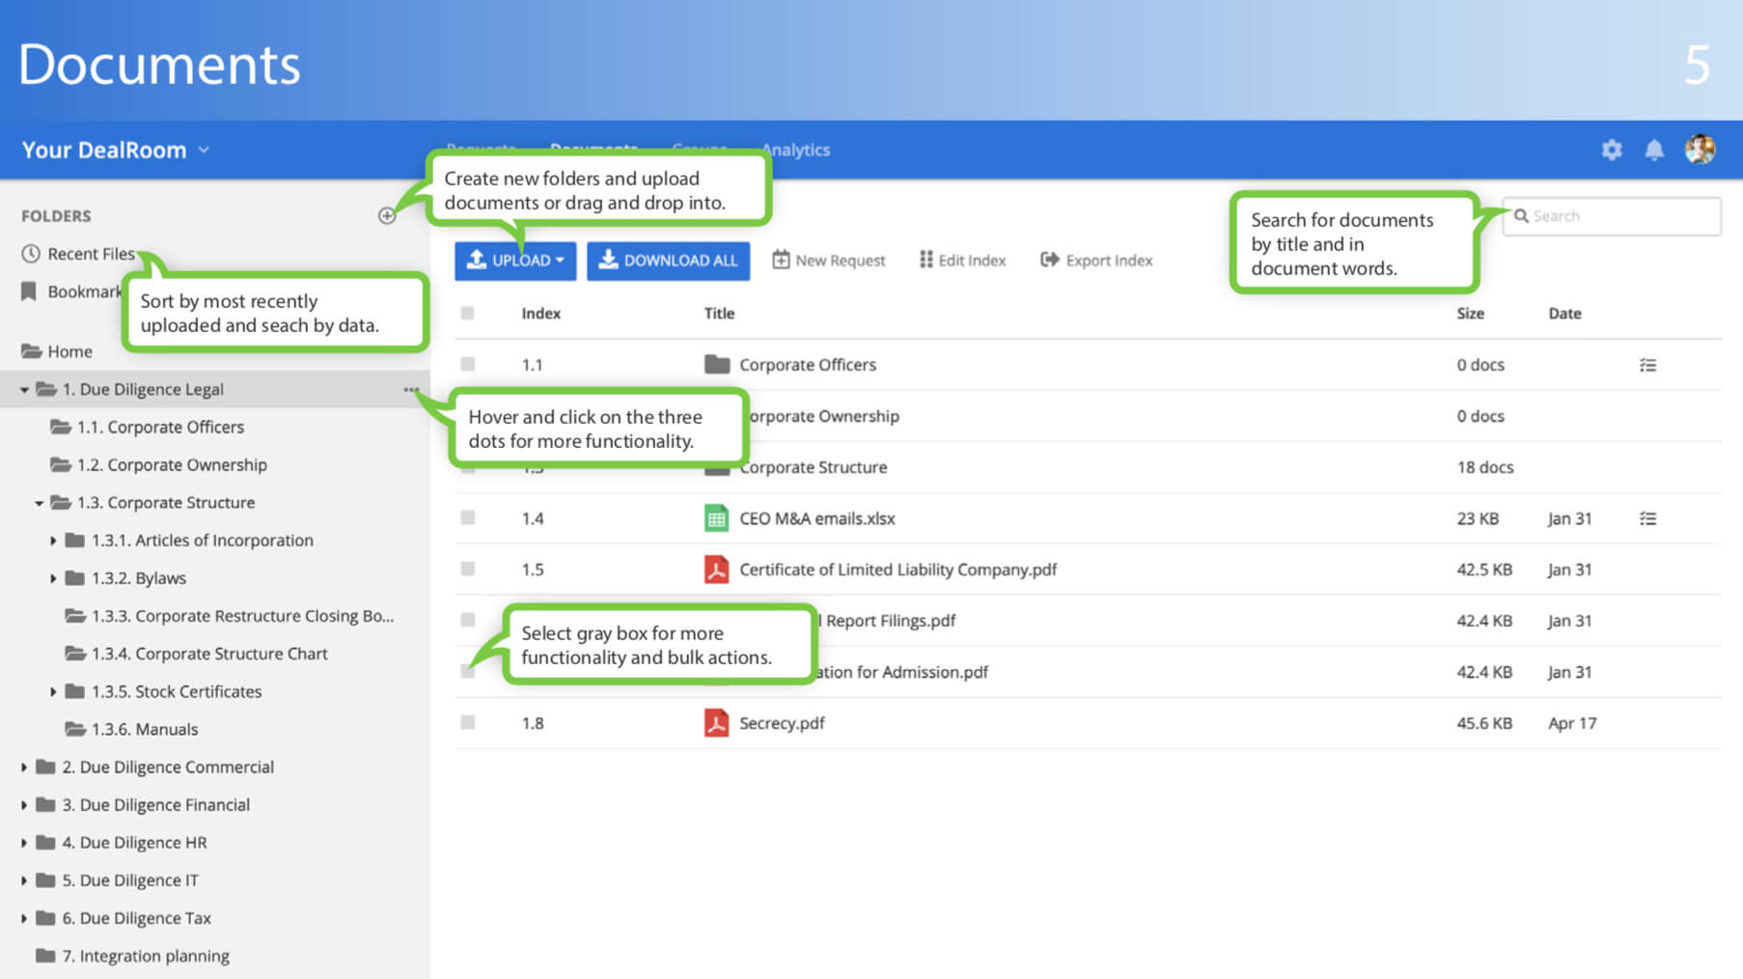Screen dimensions: 1743x979
Task: Tick the checkbox for row 1.4
Action: coord(468,518)
